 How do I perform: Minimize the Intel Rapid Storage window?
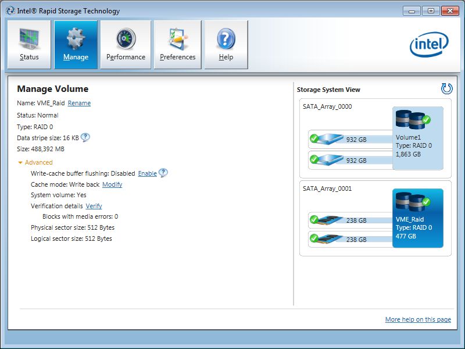(412, 11)
